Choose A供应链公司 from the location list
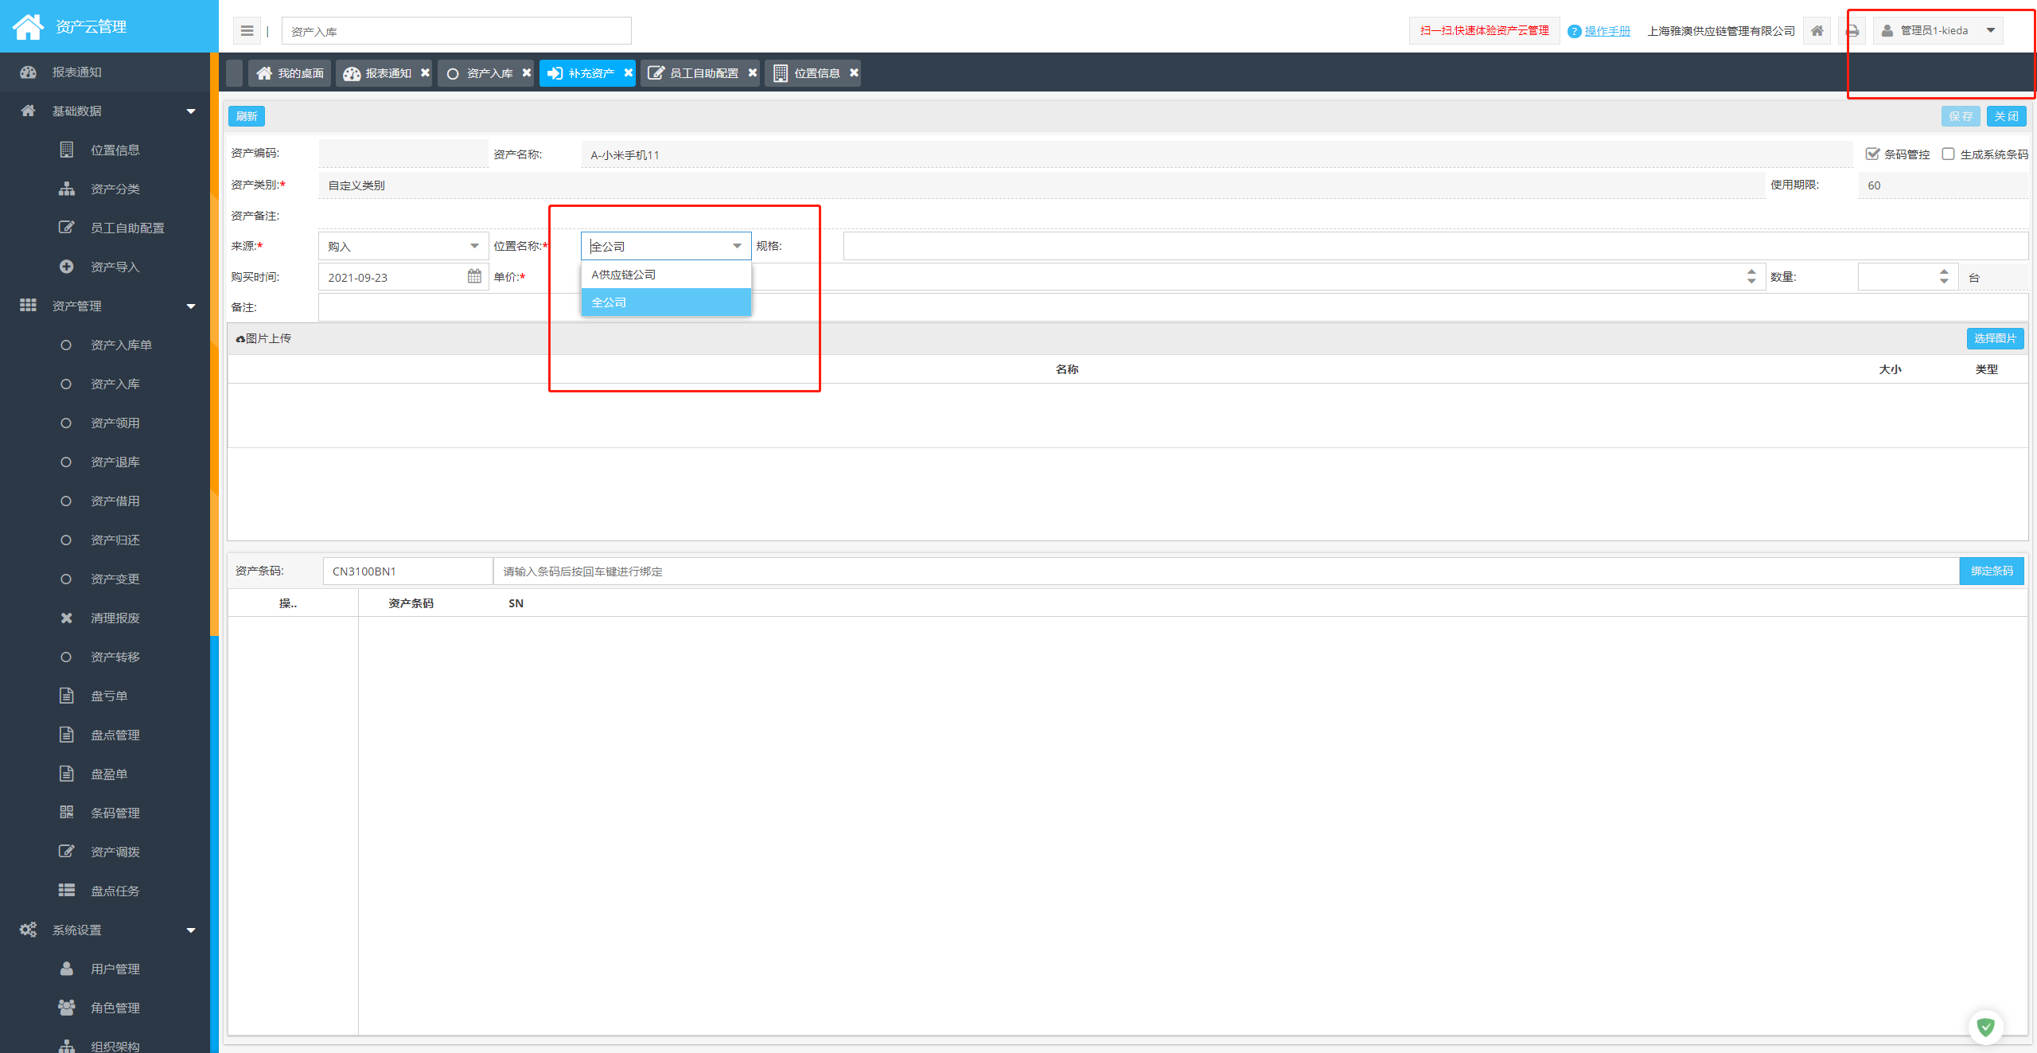The width and height of the screenshot is (2037, 1053). pos(666,275)
